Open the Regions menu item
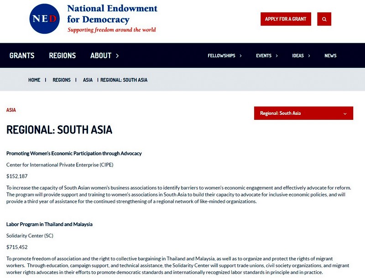 pos(63,56)
